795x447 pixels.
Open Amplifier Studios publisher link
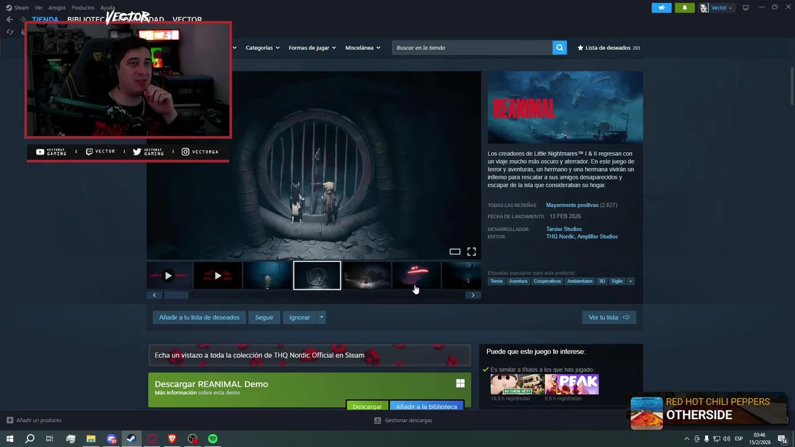click(597, 237)
